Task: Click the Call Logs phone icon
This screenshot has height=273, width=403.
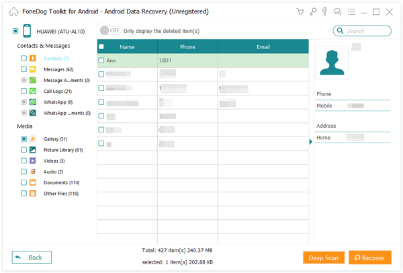Action: [x=33, y=91]
